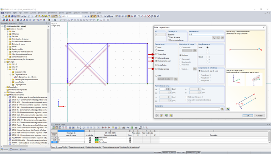Go to previous load case arrow

point(86,16)
